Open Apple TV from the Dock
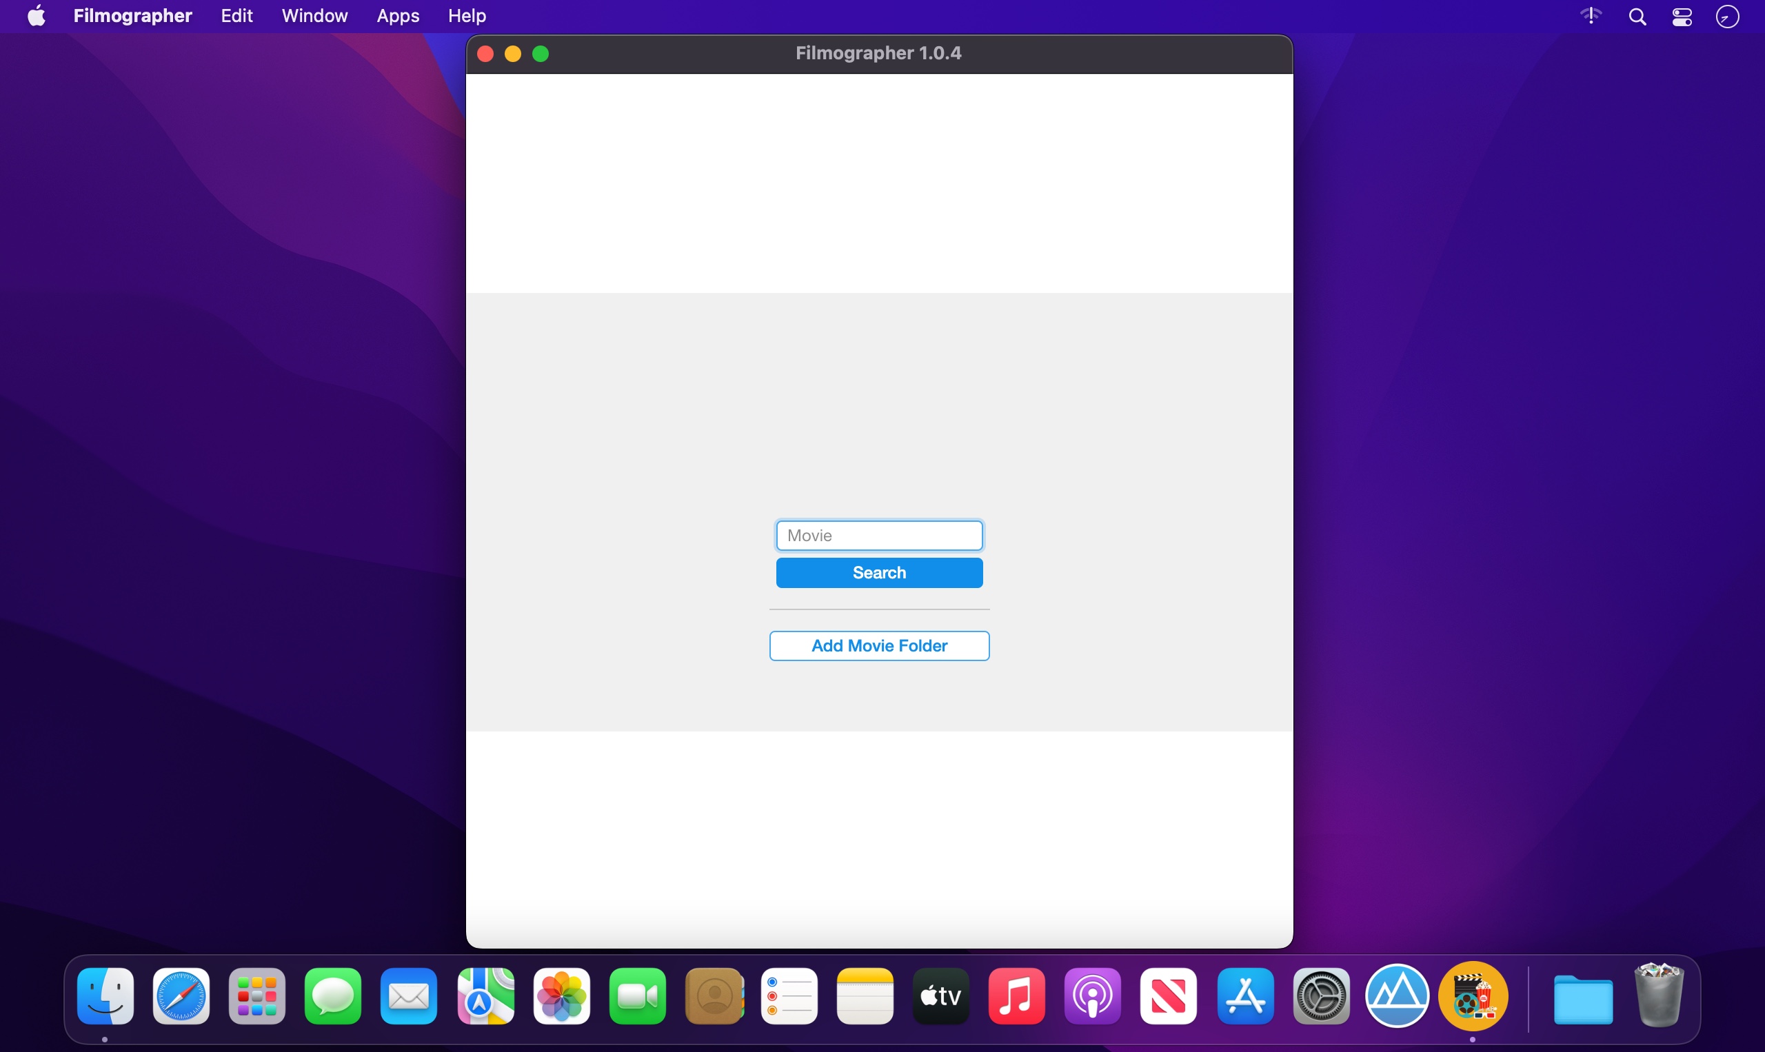Screen dimensions: 1765x1052 click(x=940, y=996)
